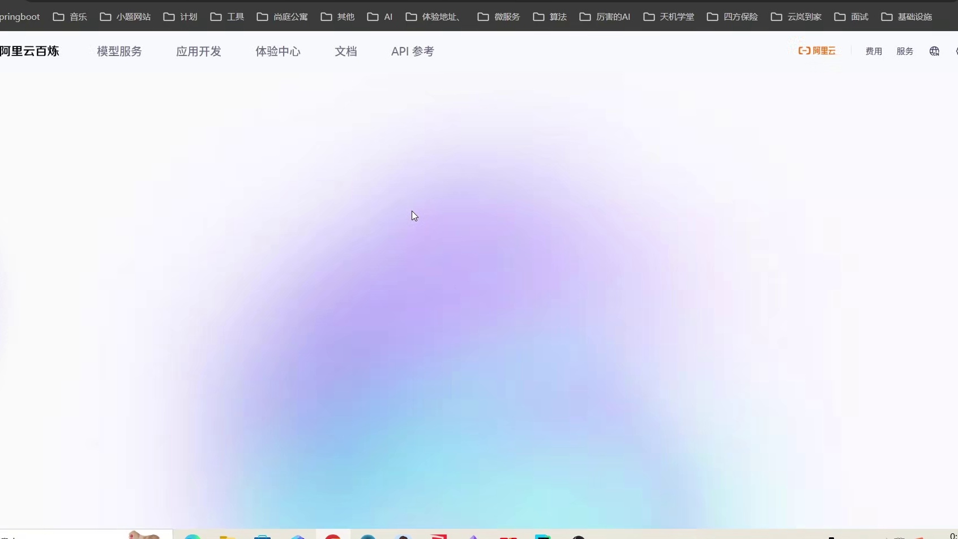Switch to the 文档 section
The height and width of the screenshot is (539, 958).
[x=346, y=51]
